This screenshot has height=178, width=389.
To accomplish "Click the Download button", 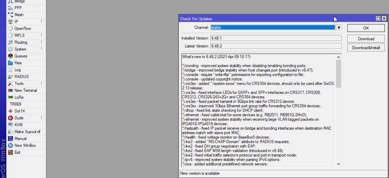I will point(366,39).
